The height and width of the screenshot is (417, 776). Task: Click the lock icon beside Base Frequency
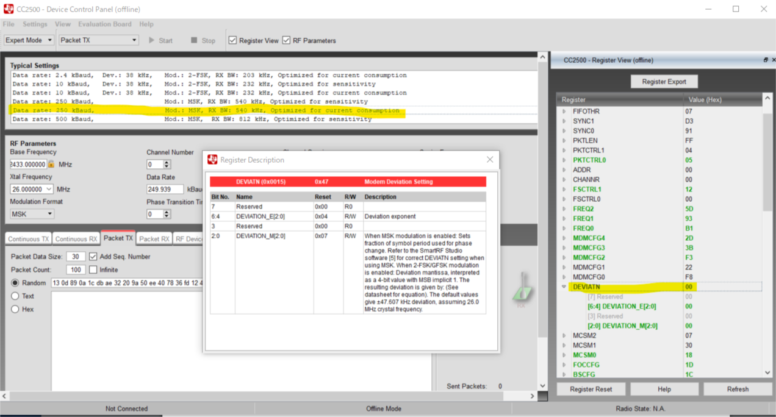coord(51,164)
